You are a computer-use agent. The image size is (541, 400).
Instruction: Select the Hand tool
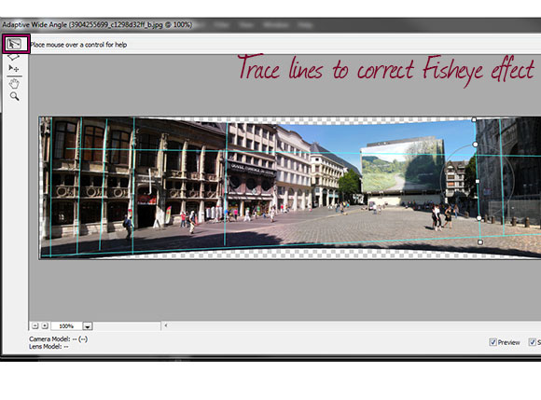pos(14,83)
